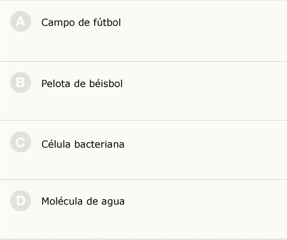Click the B letter badge icon
The height and width of the screenshot is (240, 287).
click(20, 83)
